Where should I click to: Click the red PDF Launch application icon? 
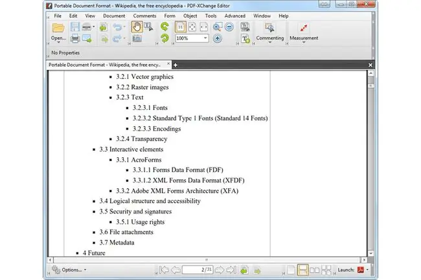coord(361,270)
